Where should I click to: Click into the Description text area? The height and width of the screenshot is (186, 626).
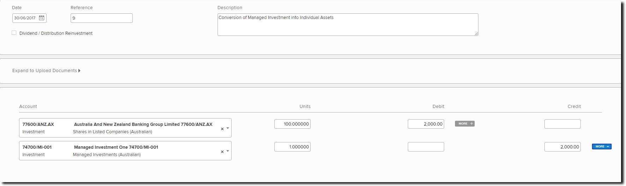(347, 25)
